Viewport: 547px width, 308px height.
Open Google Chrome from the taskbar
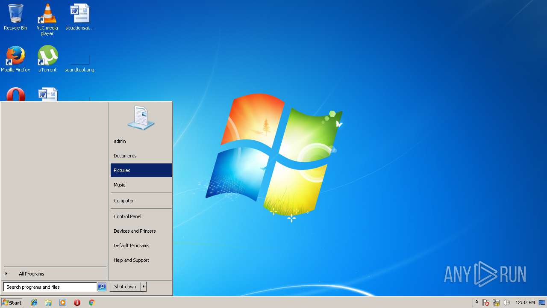point(91,302)
